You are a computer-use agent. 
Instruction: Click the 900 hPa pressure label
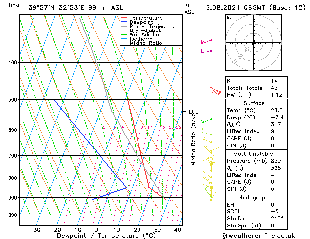[x=13, y=198]
